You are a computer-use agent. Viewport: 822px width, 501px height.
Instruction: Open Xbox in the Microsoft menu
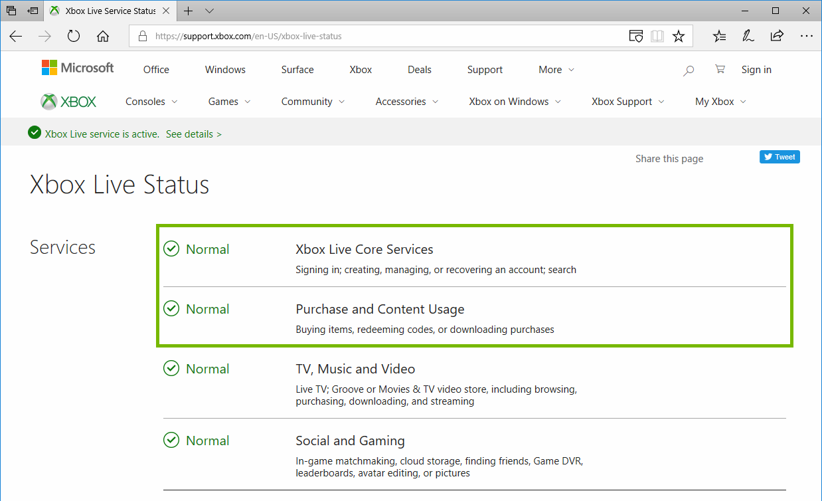click(361, 70)
